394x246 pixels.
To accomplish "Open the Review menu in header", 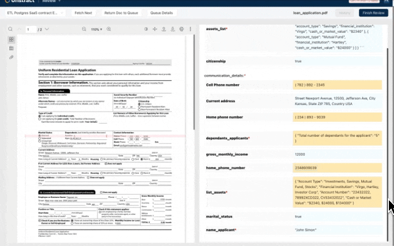I will 51,2.
